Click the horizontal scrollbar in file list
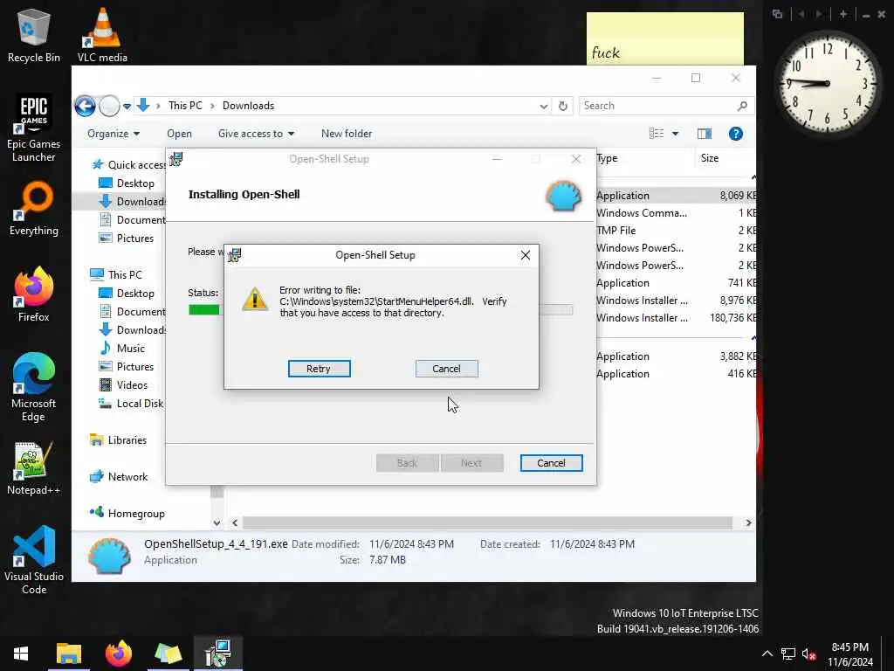This screenshot has height=671, width=894. 487,522
